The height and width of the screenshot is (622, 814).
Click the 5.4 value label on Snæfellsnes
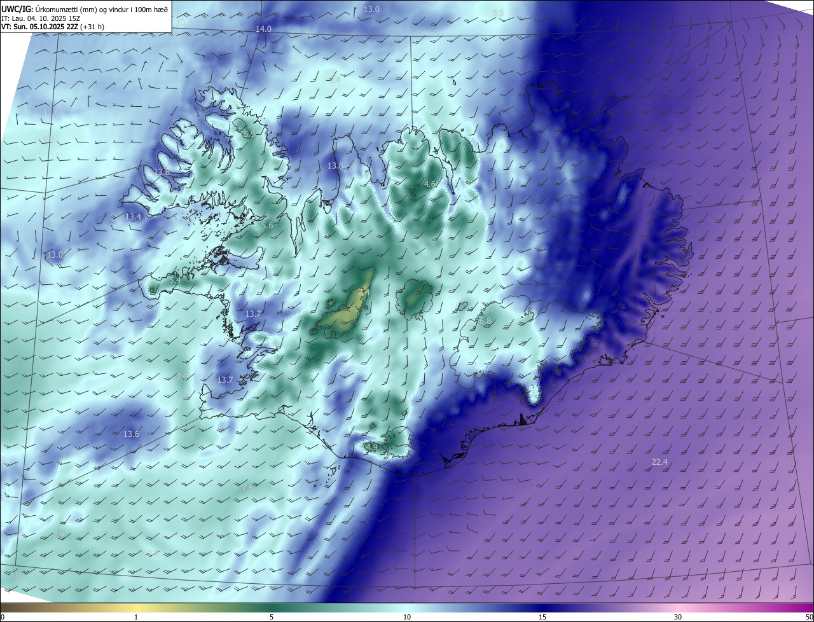click(176, 279)
